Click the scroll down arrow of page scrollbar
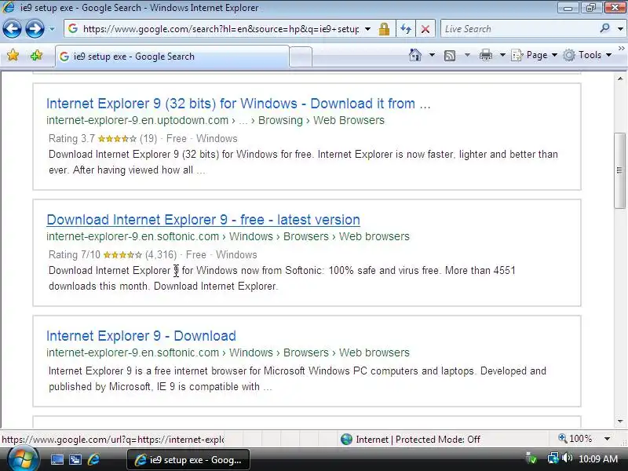This screenshot has height=471, width=628. 620,422
